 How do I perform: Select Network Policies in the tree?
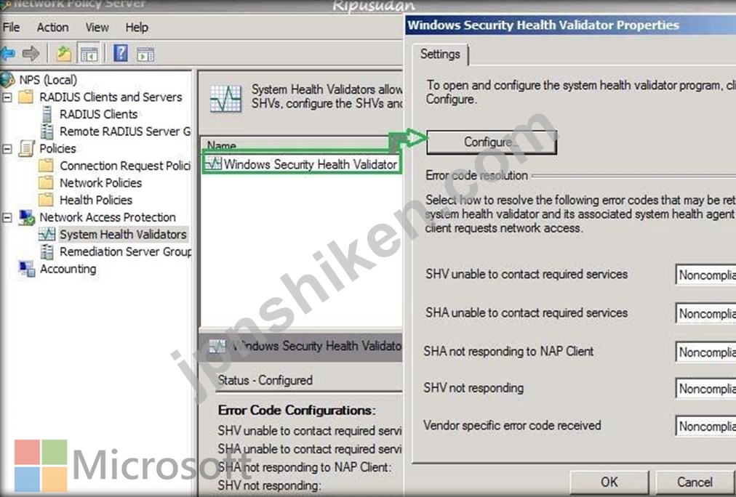pos(100,183)
